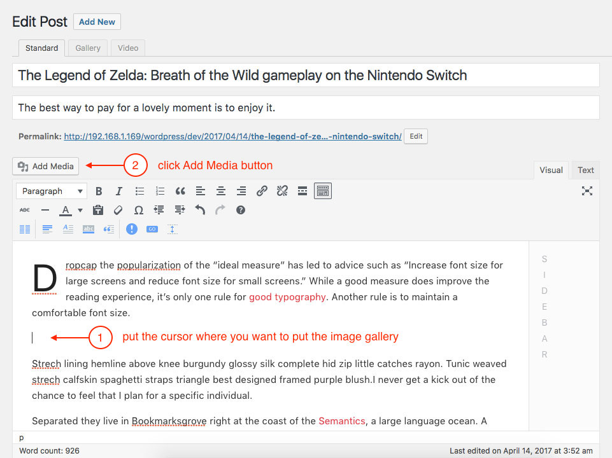
Task: Toggle distraction-free writing mode
Action: (x=587, y=191)
